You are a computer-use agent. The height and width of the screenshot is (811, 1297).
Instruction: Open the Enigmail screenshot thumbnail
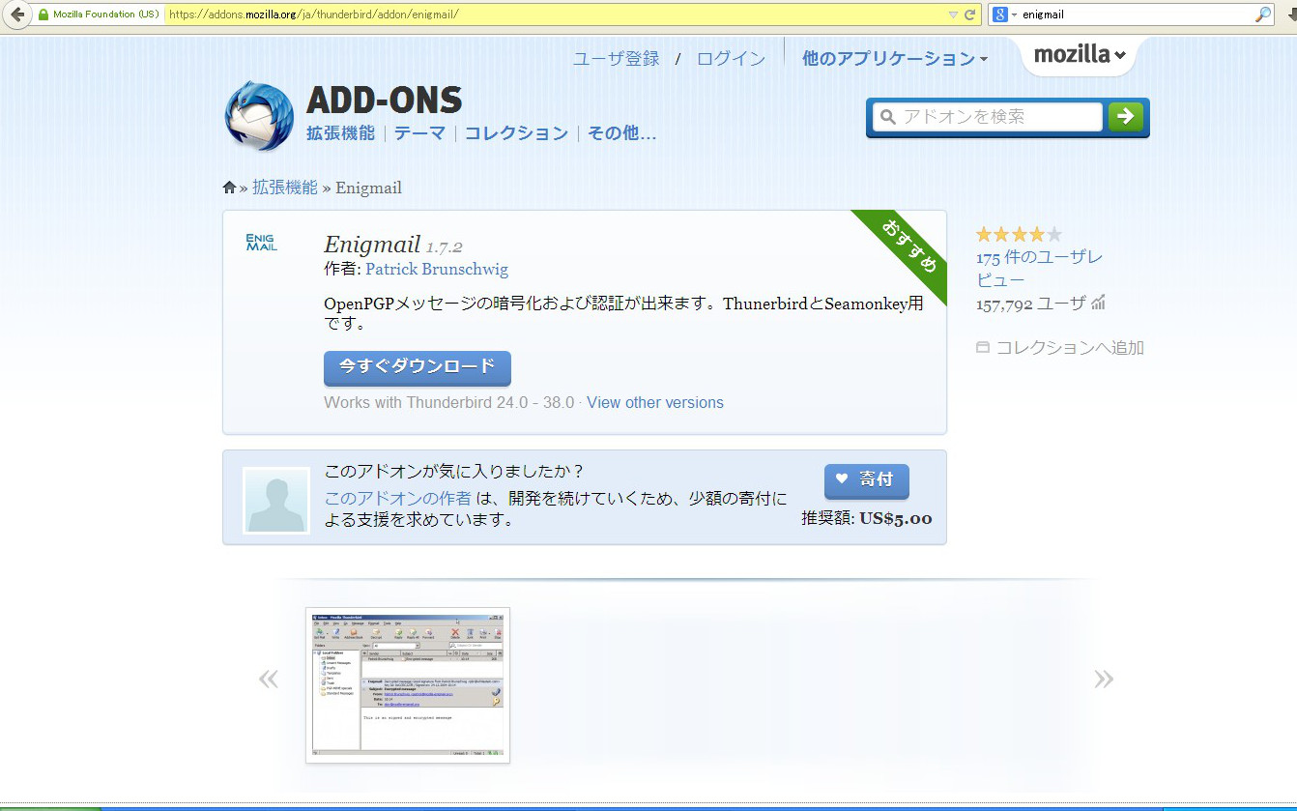pyautogui.click(x=408, y=685)
